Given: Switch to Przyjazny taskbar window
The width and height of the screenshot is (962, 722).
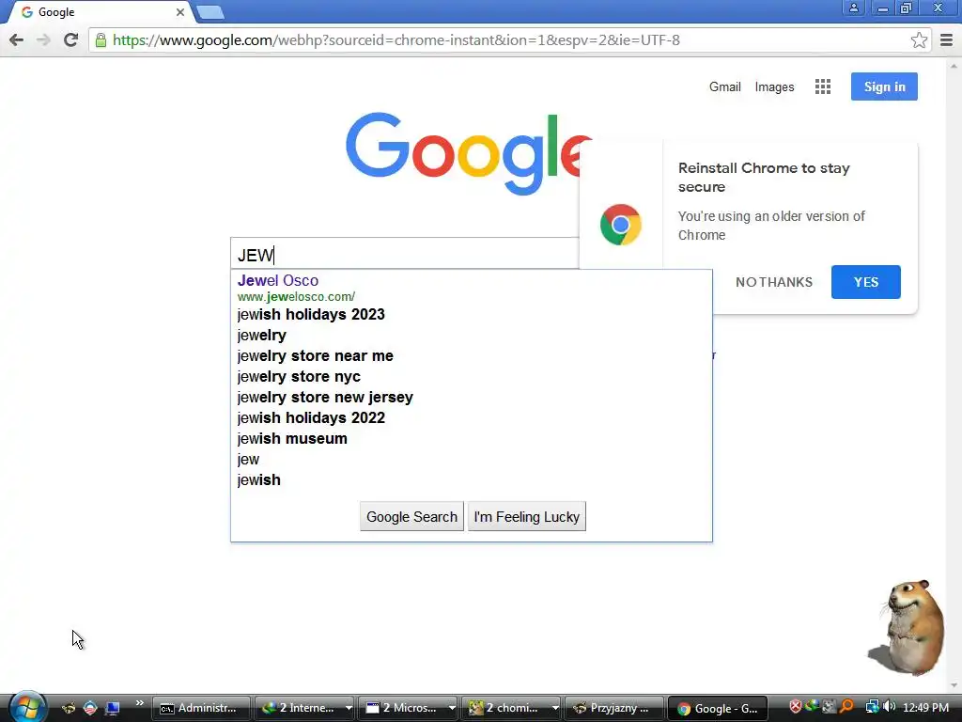Looking at the screenshot, I should [x=613, y=708].
